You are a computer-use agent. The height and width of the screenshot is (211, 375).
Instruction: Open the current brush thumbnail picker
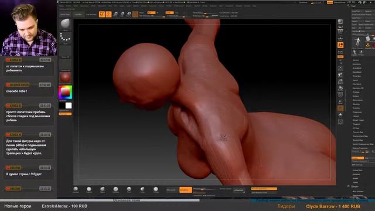pos(65,24)
